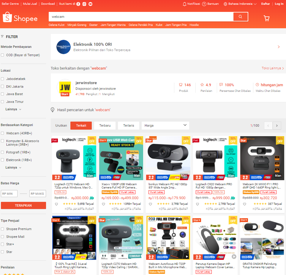Tick the DKI Jakarta checkbox
The image size is (286, 275).
point(2,87)
